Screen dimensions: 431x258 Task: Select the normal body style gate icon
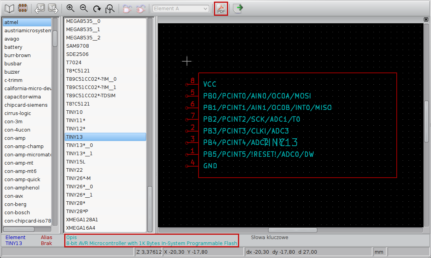[127, 9]
